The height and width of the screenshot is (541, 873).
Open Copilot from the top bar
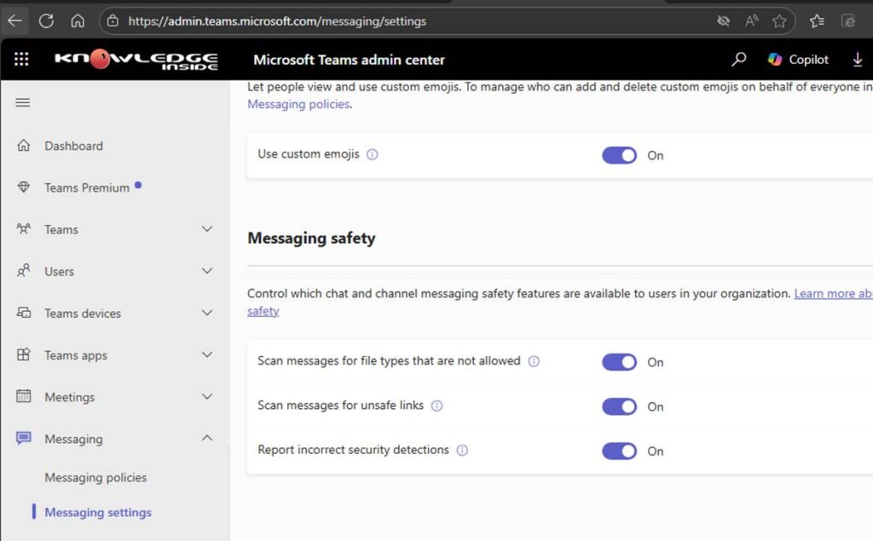pos(798,60)
